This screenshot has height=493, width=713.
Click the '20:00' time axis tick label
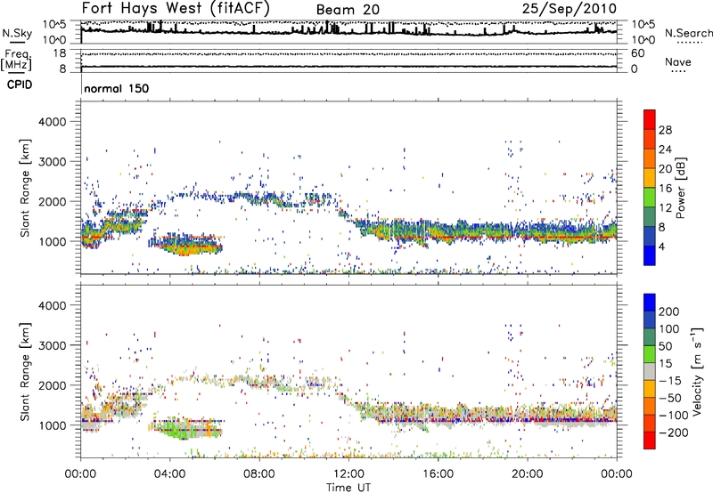point(528,474)
